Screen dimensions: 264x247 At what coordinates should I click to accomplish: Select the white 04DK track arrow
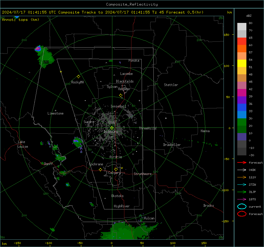coord(242,170)
